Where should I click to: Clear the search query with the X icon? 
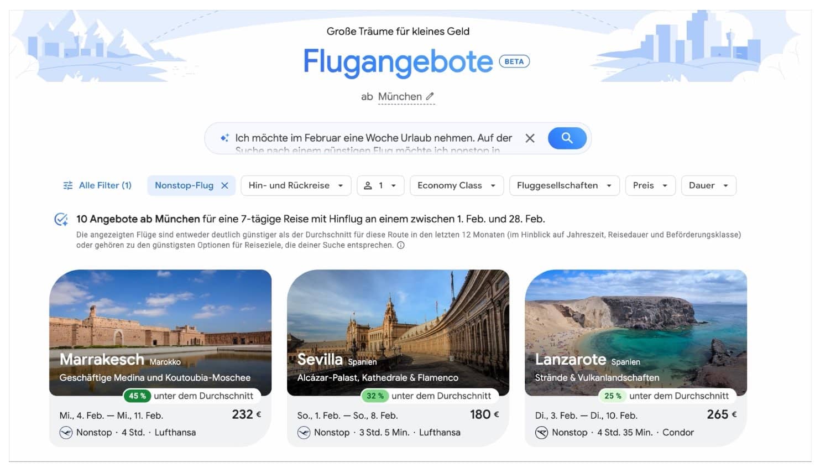530,138
